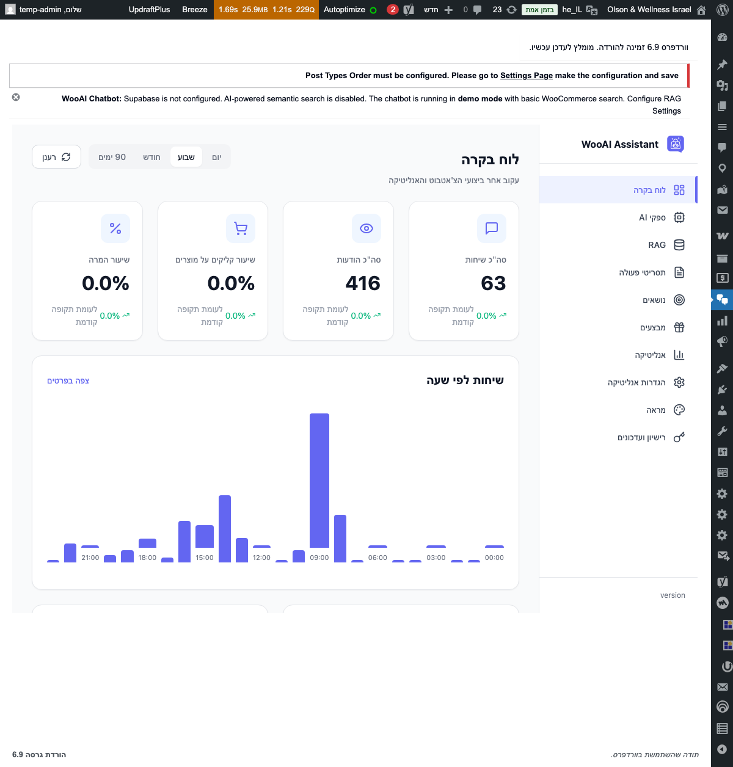Viewport: 733px width, 767px height.
Task: Open the he_IL language switcher
Action: pos(579,10)
